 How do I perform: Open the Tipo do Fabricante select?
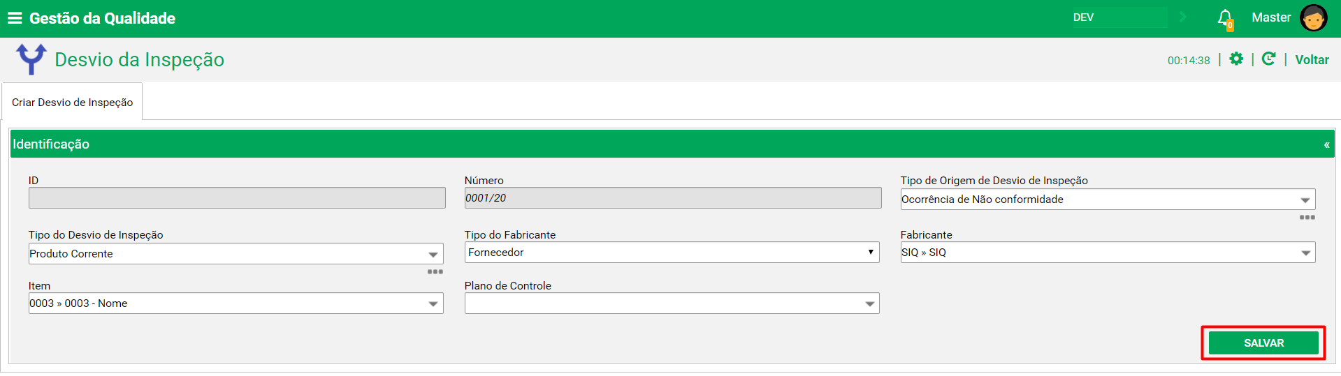click(x=672, y=253)
